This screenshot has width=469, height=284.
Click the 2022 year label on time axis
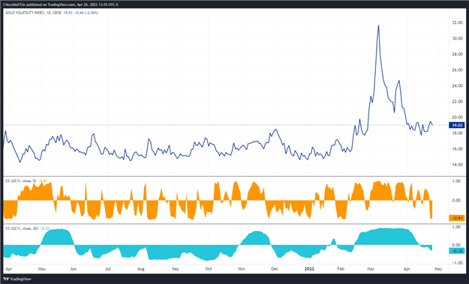(309, 269)
